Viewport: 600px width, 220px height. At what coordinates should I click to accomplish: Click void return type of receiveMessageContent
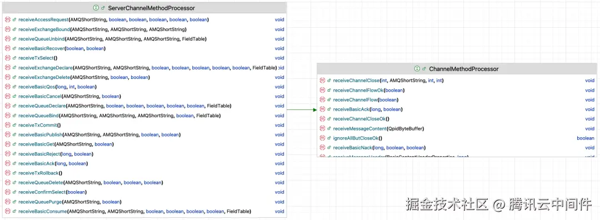tap(589, 128)
